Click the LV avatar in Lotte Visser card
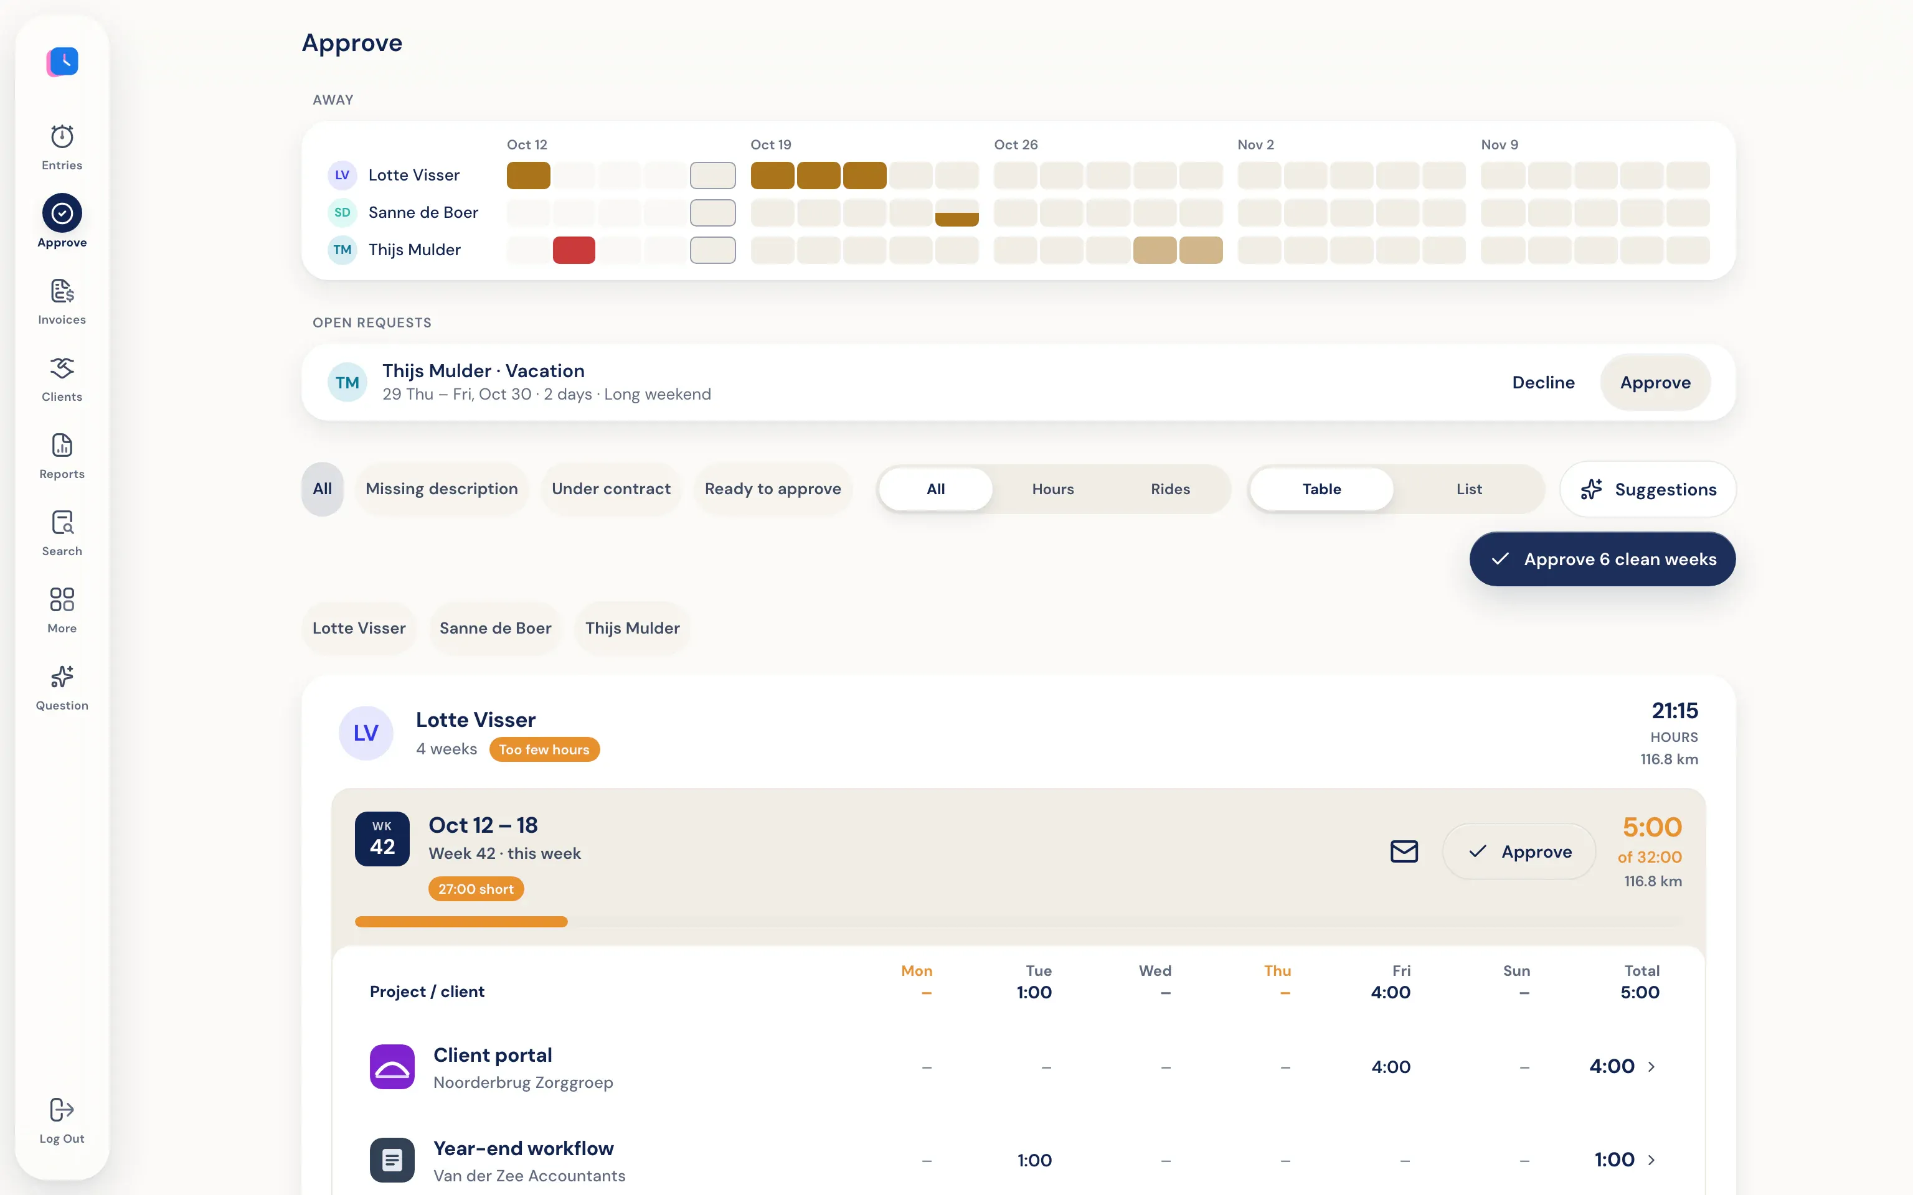The image size is (1913, 1195). [366, 733]
